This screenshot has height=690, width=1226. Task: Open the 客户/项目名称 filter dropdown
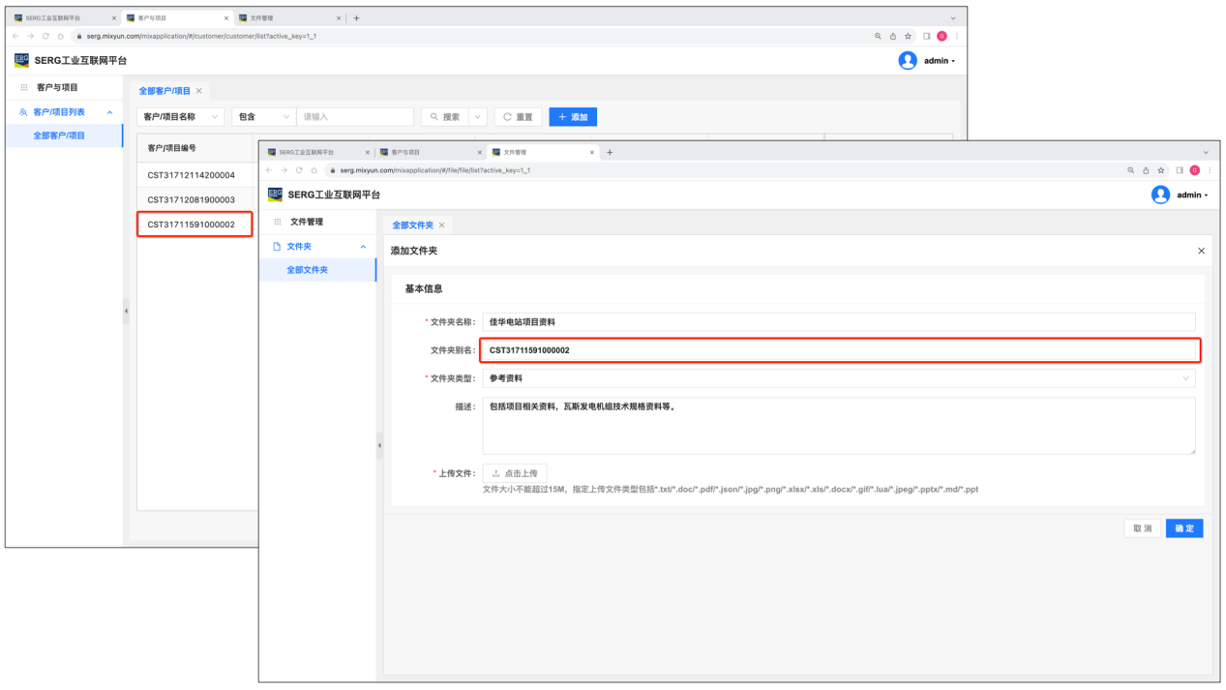(180, 117)
